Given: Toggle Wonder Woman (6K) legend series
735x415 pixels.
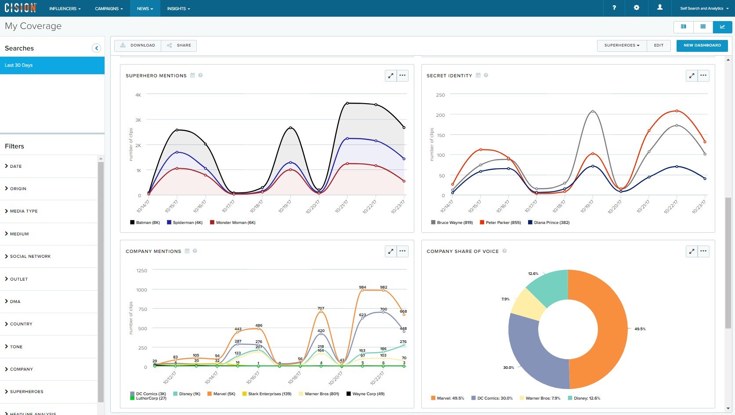Looking at the screenshot, I should 233,223.
